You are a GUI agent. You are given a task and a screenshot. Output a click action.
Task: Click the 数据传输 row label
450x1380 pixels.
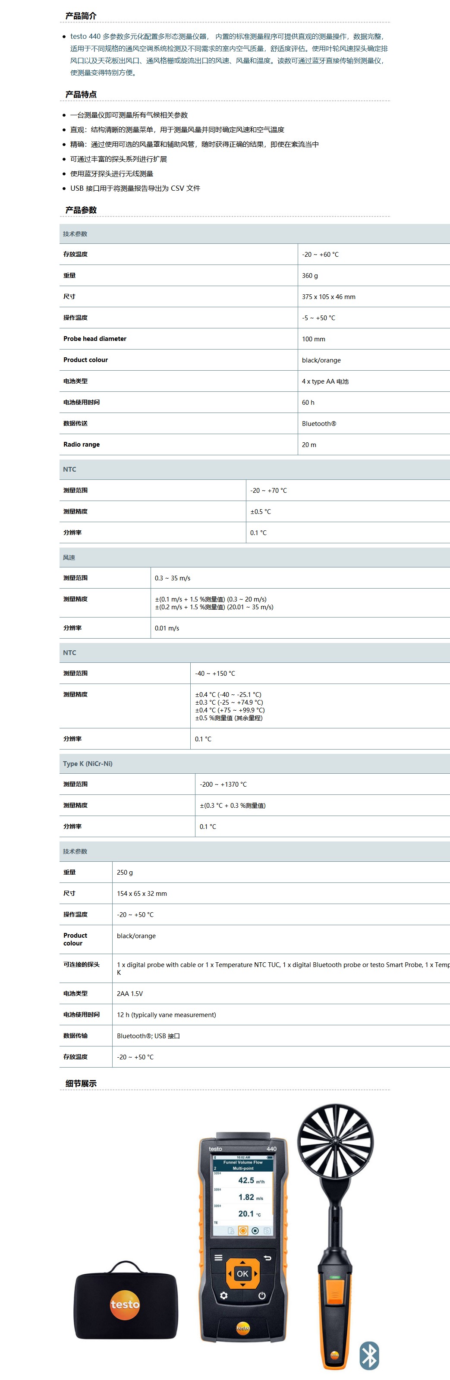[x=76, y=1036]
